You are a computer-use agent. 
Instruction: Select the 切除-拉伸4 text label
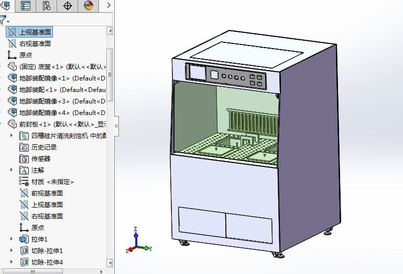[x=47, y=262]
